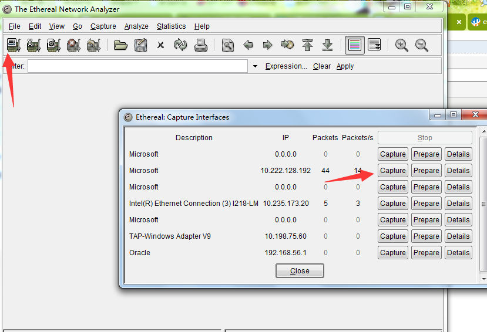Prepare capture for Intel Ethernet interface

click(x=426, y=204)
